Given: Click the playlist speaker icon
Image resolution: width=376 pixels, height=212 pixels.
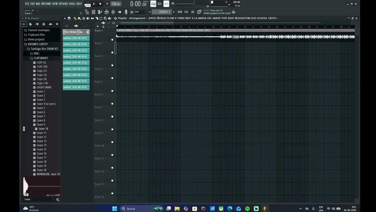Looking at the screenshot, I should [115, 18].
